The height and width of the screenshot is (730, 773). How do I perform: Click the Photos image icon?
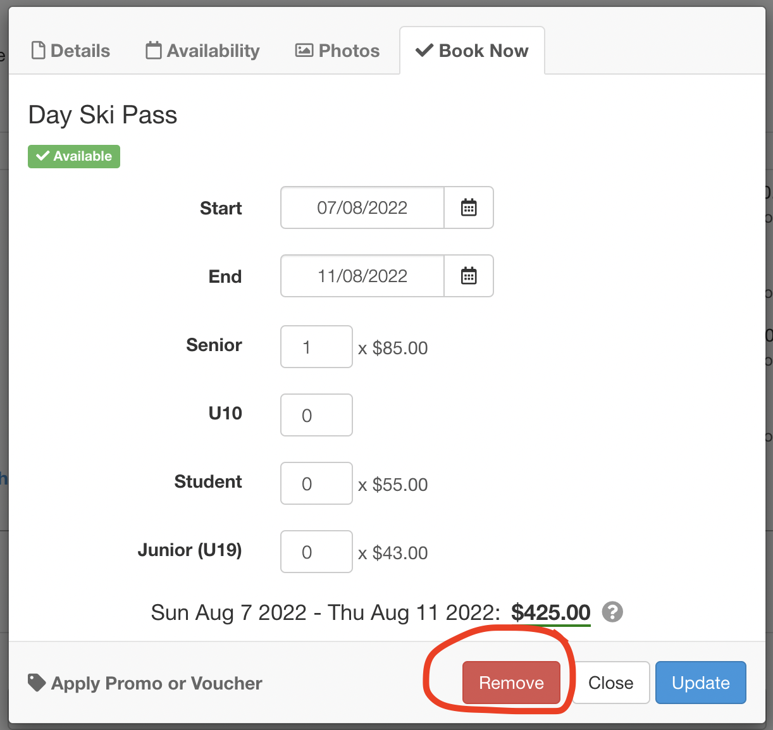(x=304, y=50)
